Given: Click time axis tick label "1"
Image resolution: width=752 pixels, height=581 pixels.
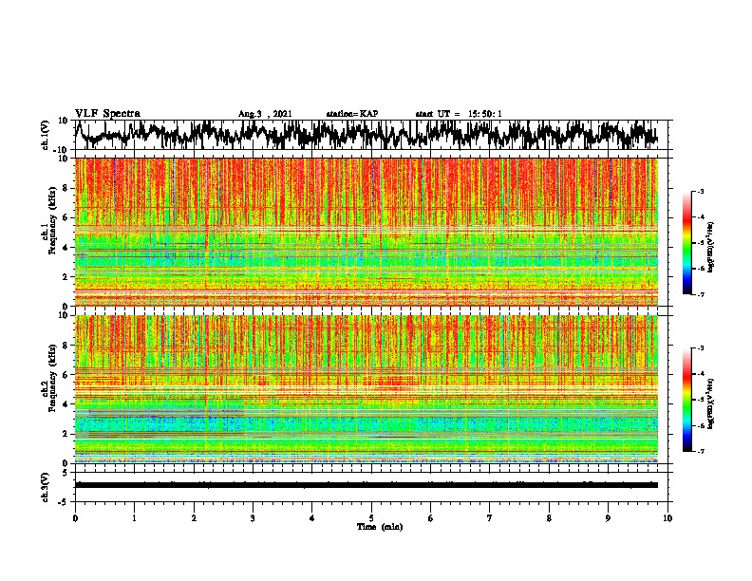Looking at the screenshot, I should tap(134, 518).
